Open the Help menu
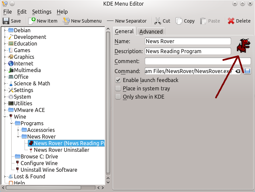 62,12
